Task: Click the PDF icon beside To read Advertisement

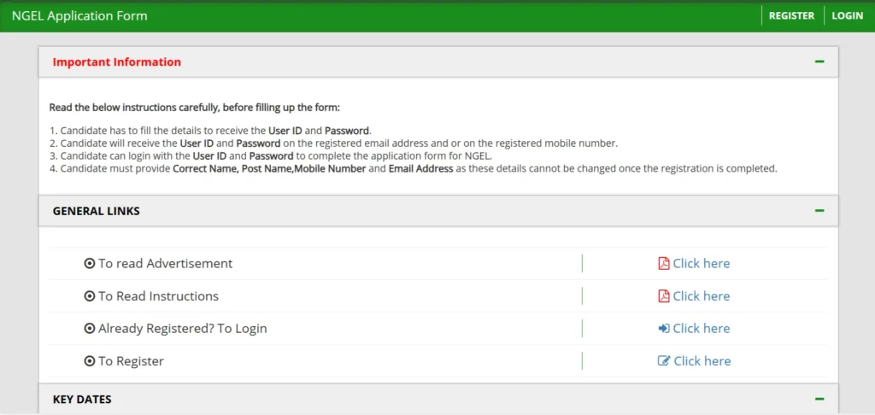Action: click(x=664, y=263)
